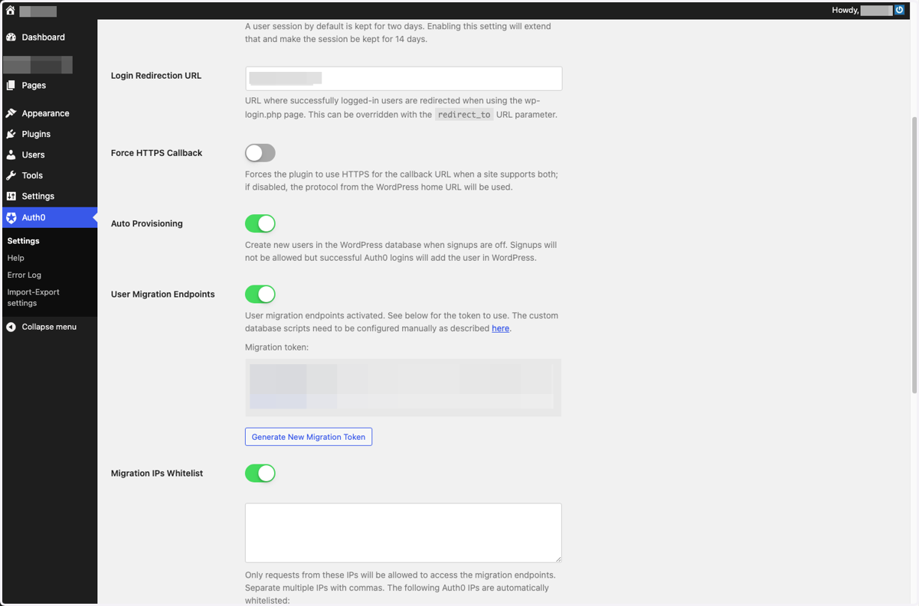The image size is (919, 606).
Task: Click the home icon in admin bar
Action: click(x=10, y=11)
